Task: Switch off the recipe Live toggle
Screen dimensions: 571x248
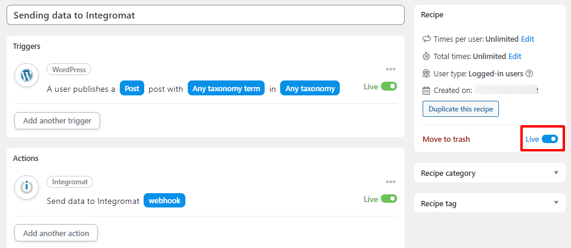Action: [550, 139]
